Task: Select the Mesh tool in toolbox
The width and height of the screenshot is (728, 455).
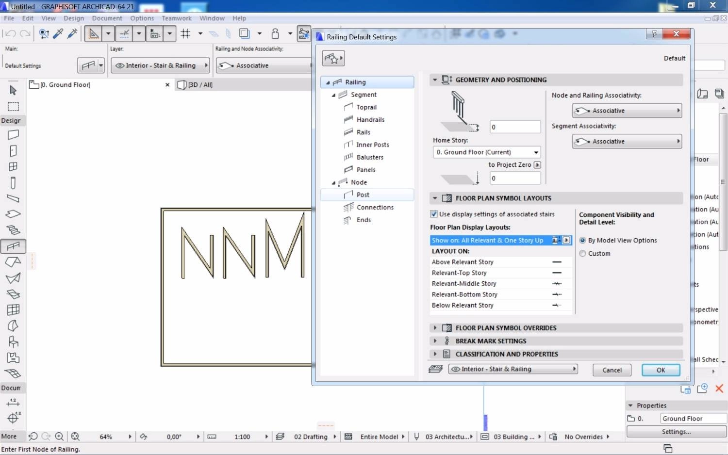Action: 13,374
